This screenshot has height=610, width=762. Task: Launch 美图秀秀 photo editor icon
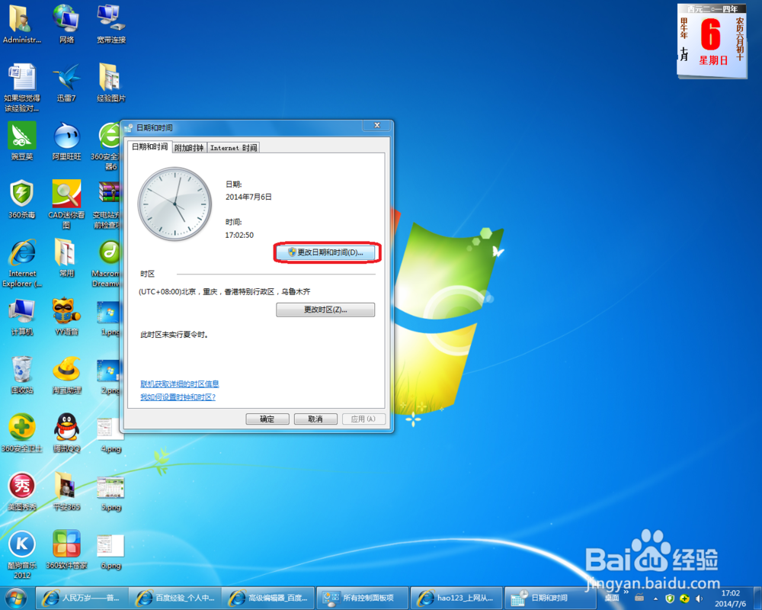pyautogui.click(x=22, y=491)
